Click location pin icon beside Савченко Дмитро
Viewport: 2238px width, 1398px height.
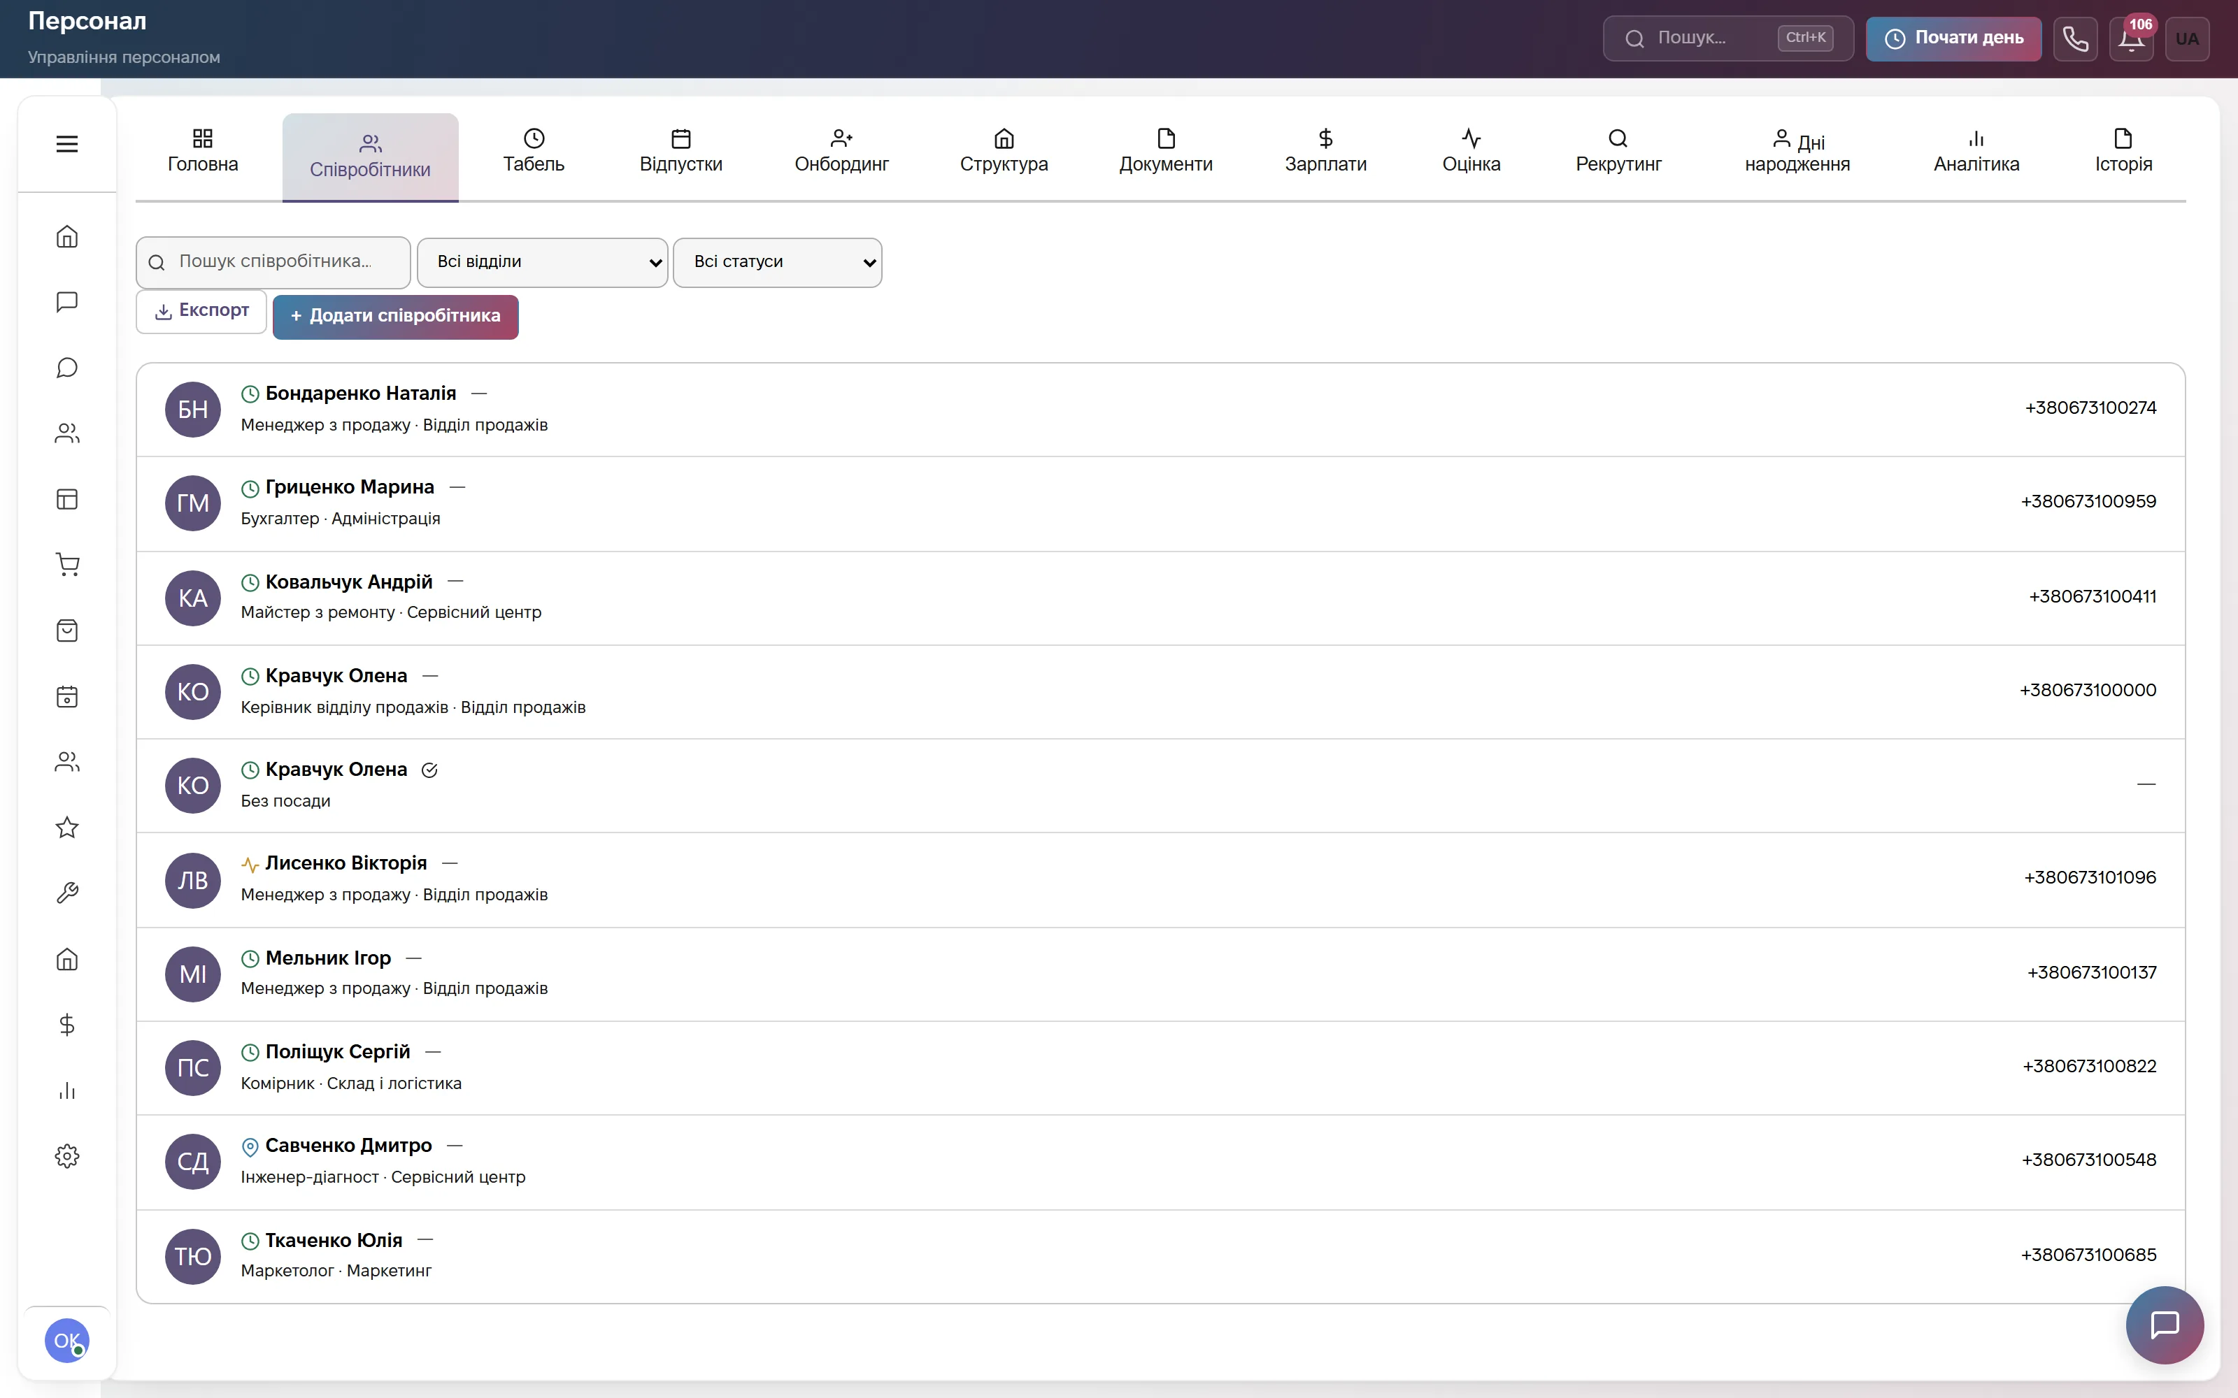click(250, 1146)
